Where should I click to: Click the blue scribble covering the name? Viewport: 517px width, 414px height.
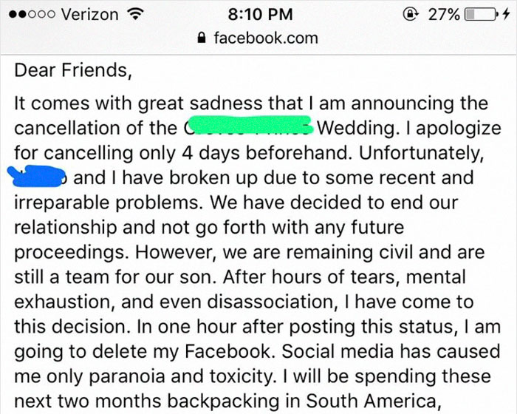(38, 177)
